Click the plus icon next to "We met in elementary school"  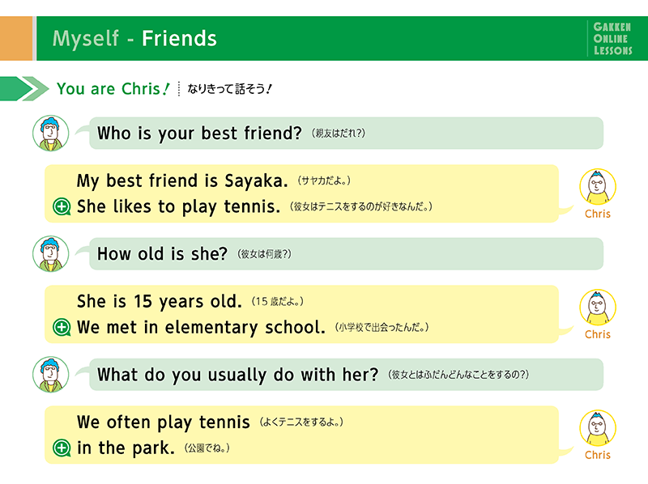[x=62, y=328]
